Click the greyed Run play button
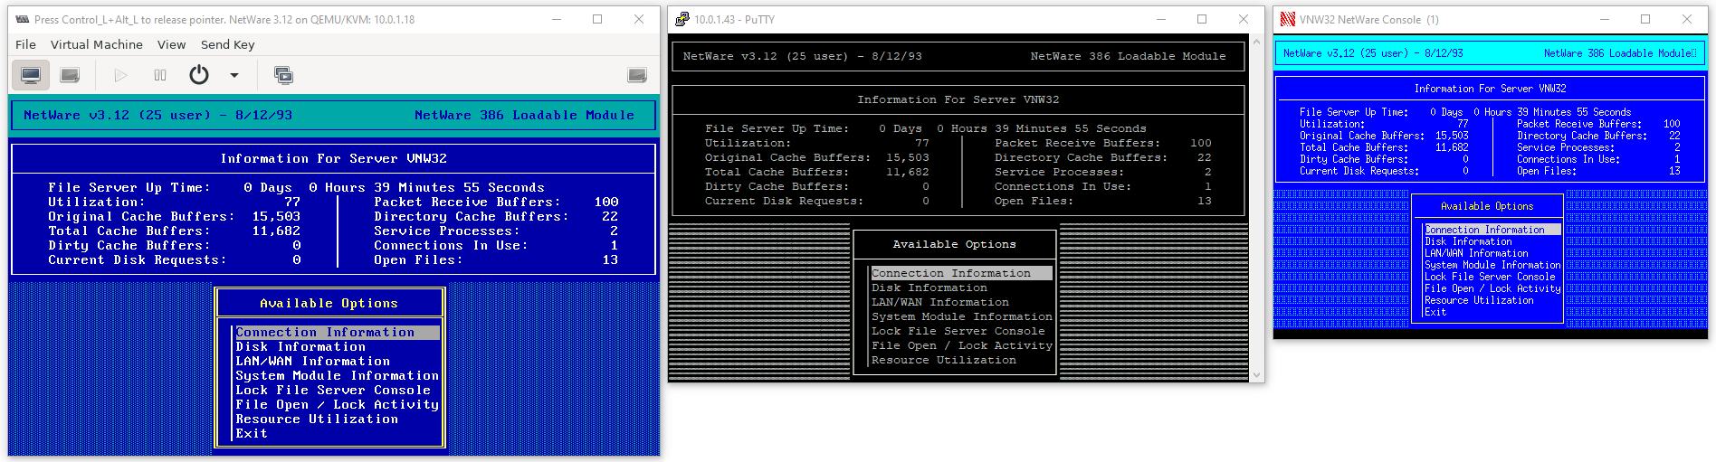The height and width of the screenshot is (462, 1716). [x=120, y=75]
